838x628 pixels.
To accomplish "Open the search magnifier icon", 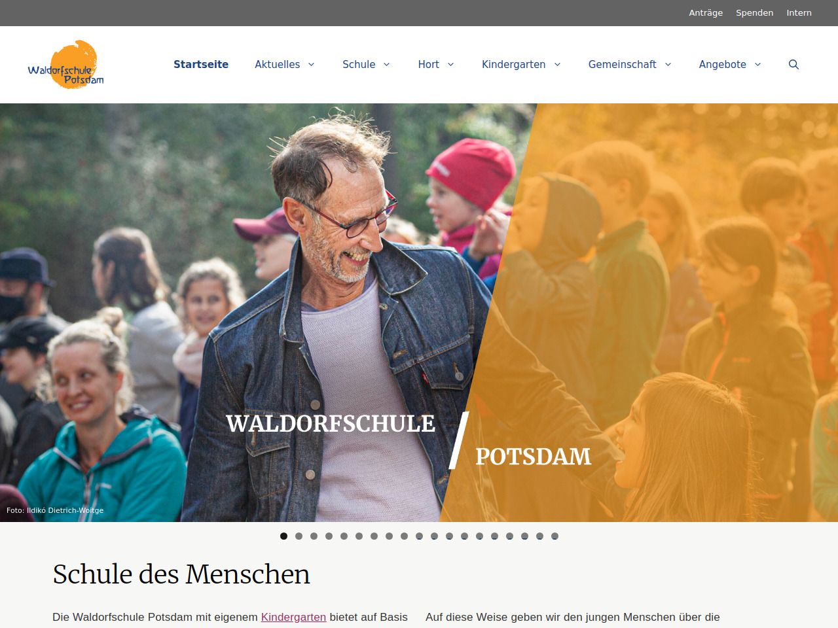I will tap(793, 64).
